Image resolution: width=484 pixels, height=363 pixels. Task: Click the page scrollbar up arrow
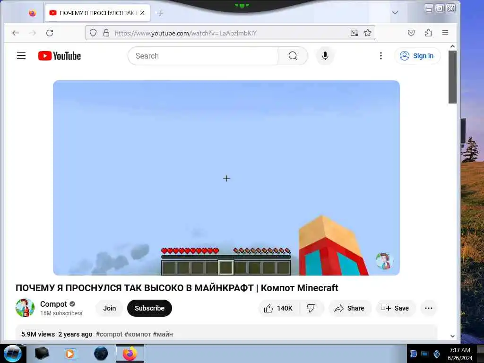click(452, 46)
